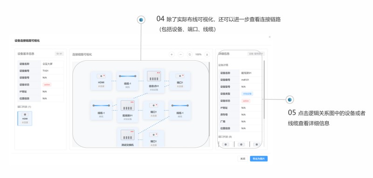Select the 信息点01 device node
Screen dimensions: 373x178
click(x=154, y=81)
